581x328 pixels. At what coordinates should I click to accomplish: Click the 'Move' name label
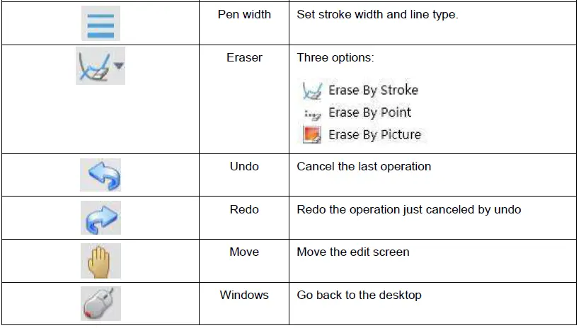244,252
